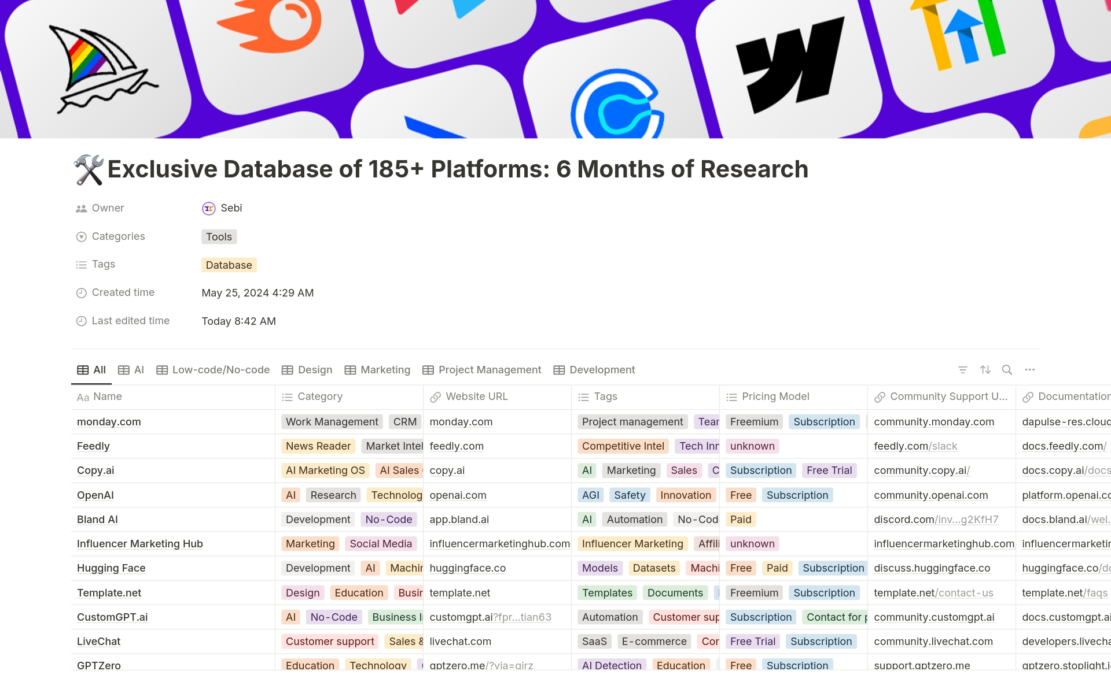Open database search magnifier icon
The image size is (1111, 693).
click(x=1007, y=370)
